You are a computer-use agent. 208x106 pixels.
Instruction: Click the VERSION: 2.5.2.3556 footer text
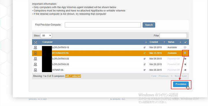click(38, 99)
